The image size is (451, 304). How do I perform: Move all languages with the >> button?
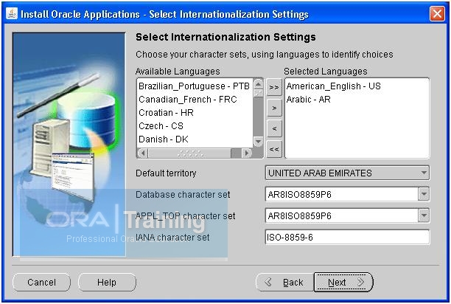(274, 87)
